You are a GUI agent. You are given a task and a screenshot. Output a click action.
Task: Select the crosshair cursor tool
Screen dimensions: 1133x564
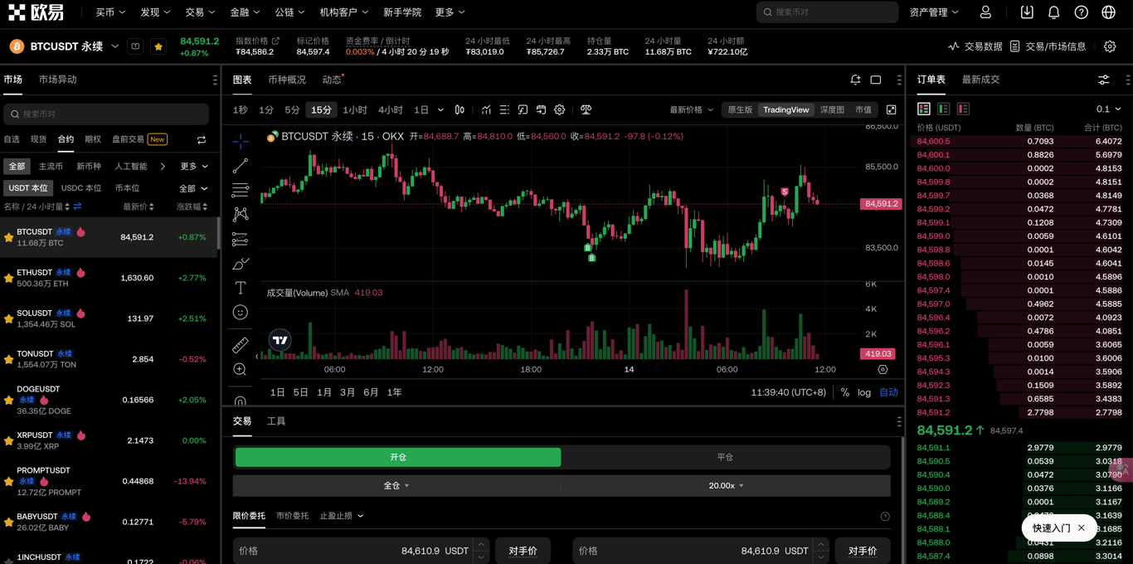241,141
